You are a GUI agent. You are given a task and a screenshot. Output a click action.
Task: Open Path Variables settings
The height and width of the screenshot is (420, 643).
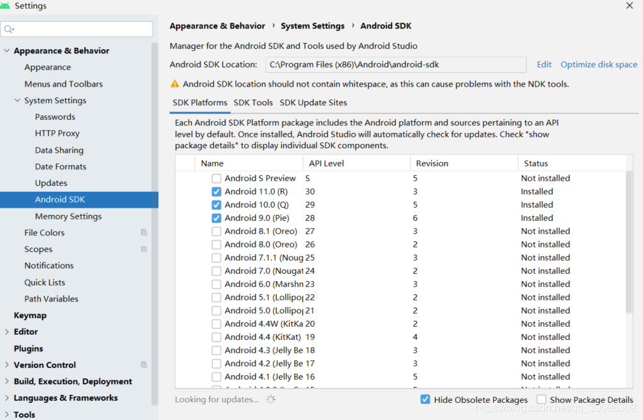coord(51,299)
